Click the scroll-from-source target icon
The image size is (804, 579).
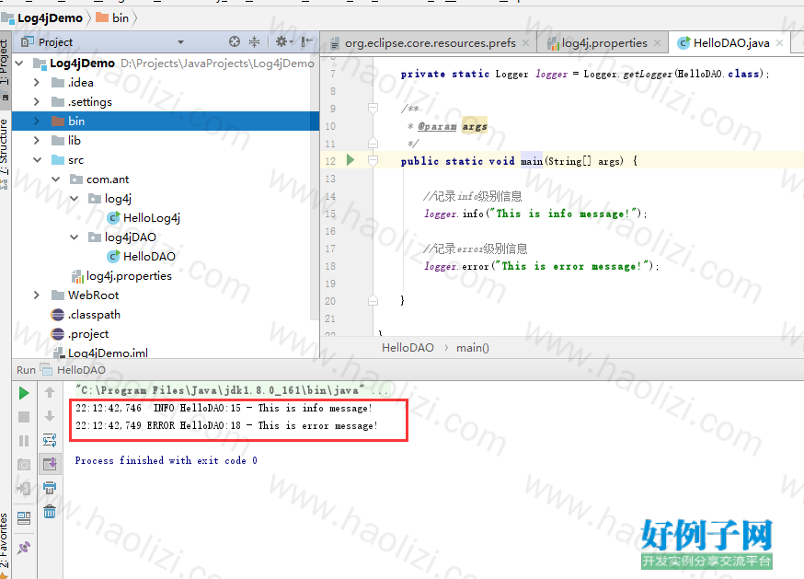pyautogui.click(x=235, y=42)
